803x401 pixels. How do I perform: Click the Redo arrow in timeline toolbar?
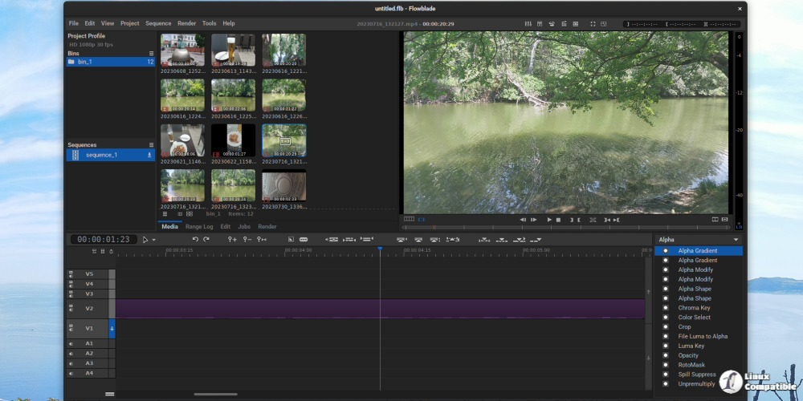point(206,239)
